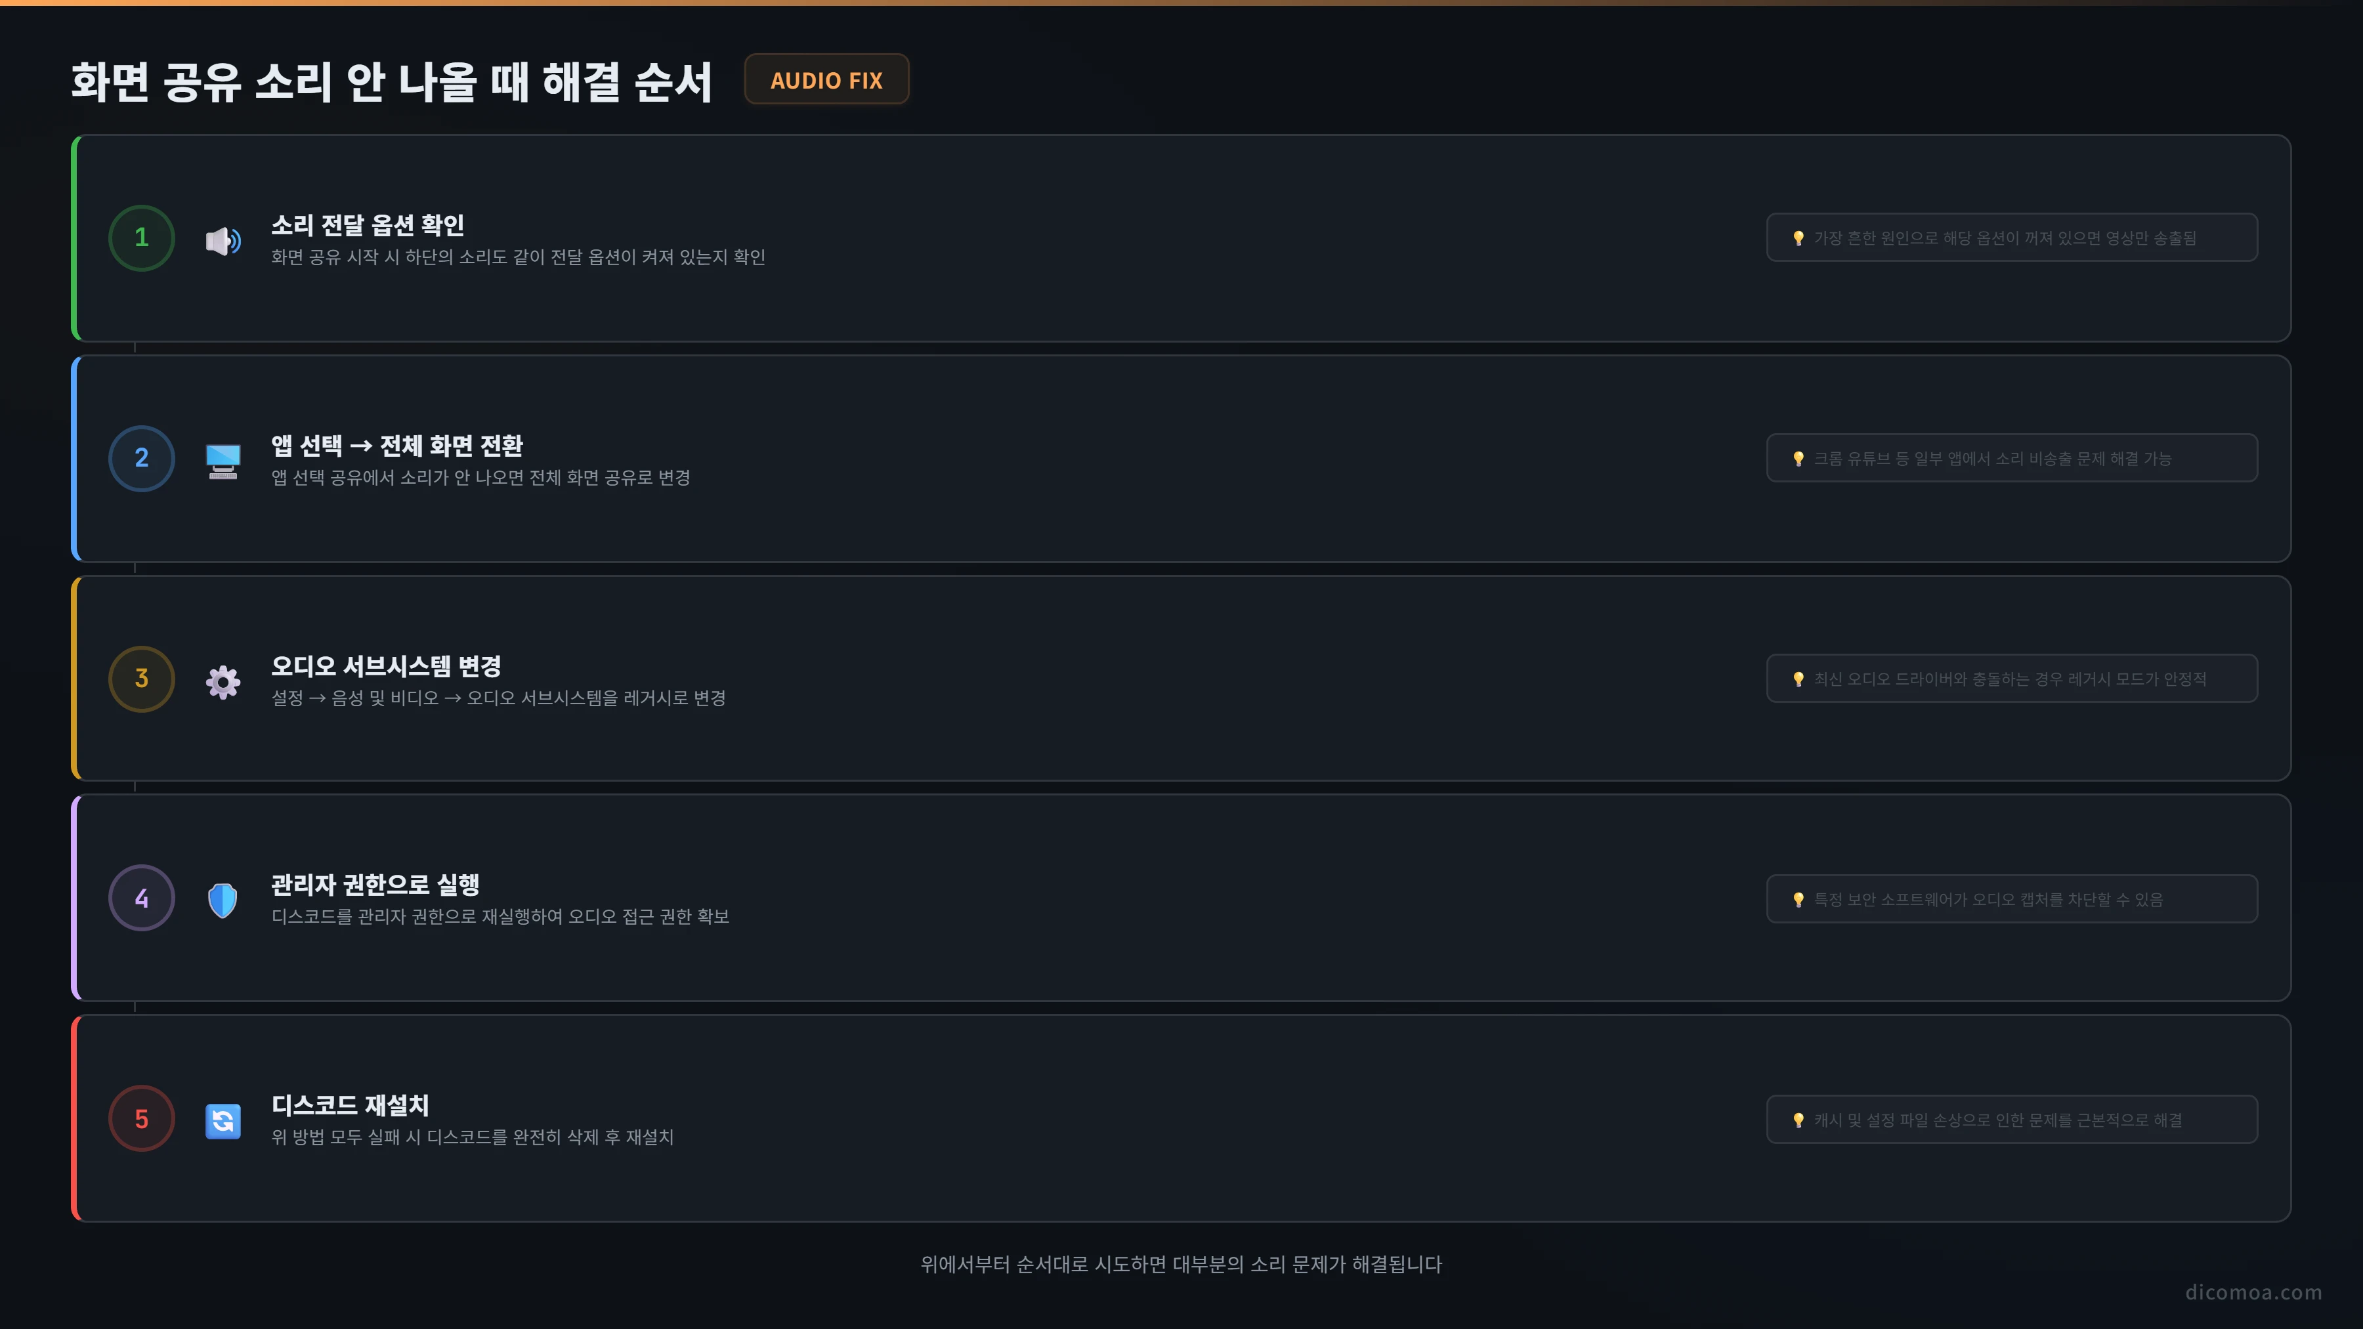Click the gear icon in step 3

tap(223, 681)
